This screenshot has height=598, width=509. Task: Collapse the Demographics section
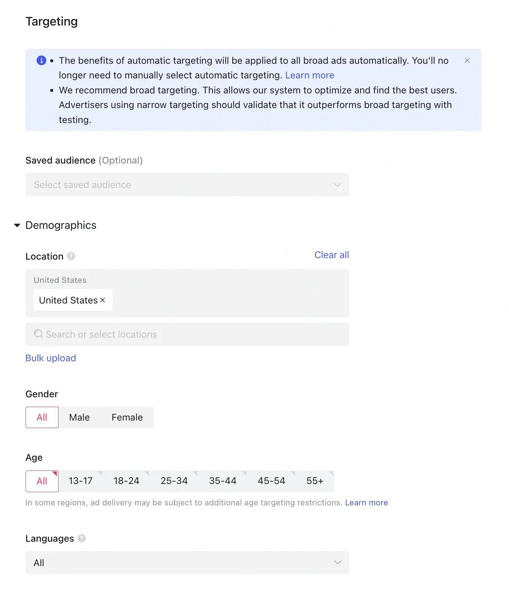[x=17, y=225]
